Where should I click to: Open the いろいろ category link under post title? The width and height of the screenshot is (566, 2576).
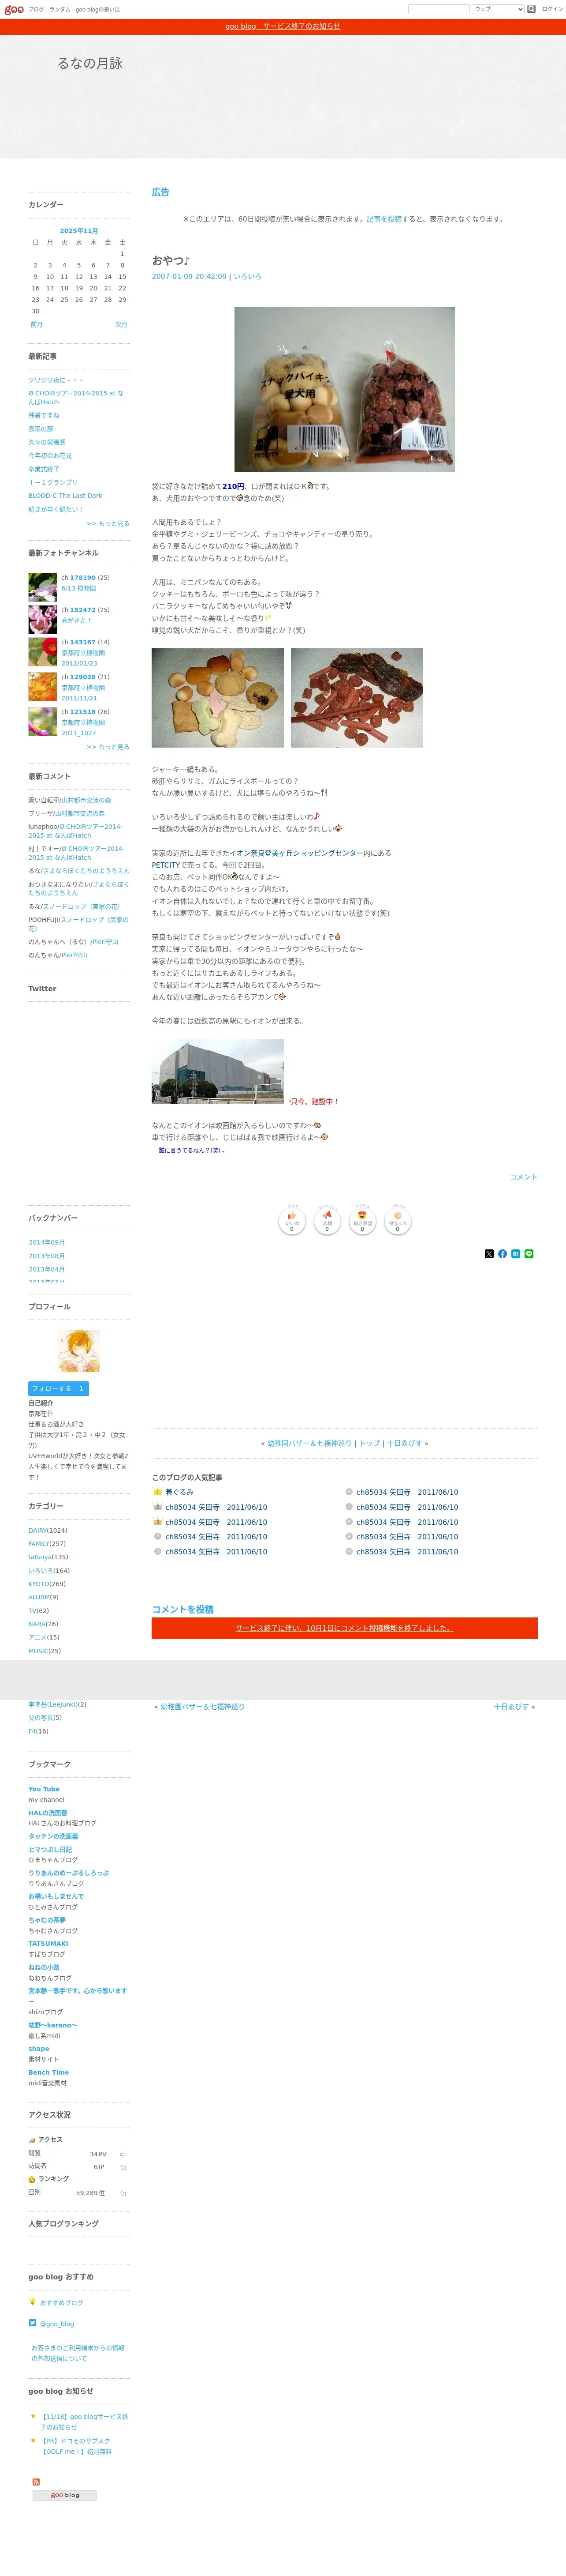[x=248, y=276]
